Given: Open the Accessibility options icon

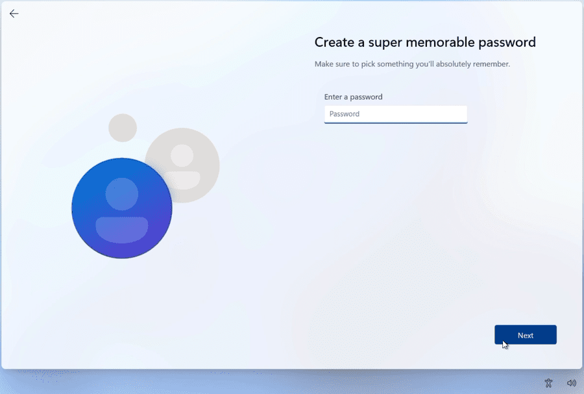Looking at the screenshot, I should pyautogui.click(x=548, y=382).
